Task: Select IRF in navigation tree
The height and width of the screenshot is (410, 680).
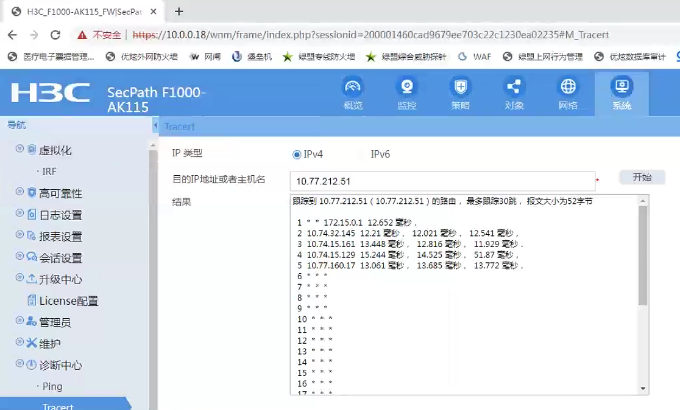Action: click(49, 172)
